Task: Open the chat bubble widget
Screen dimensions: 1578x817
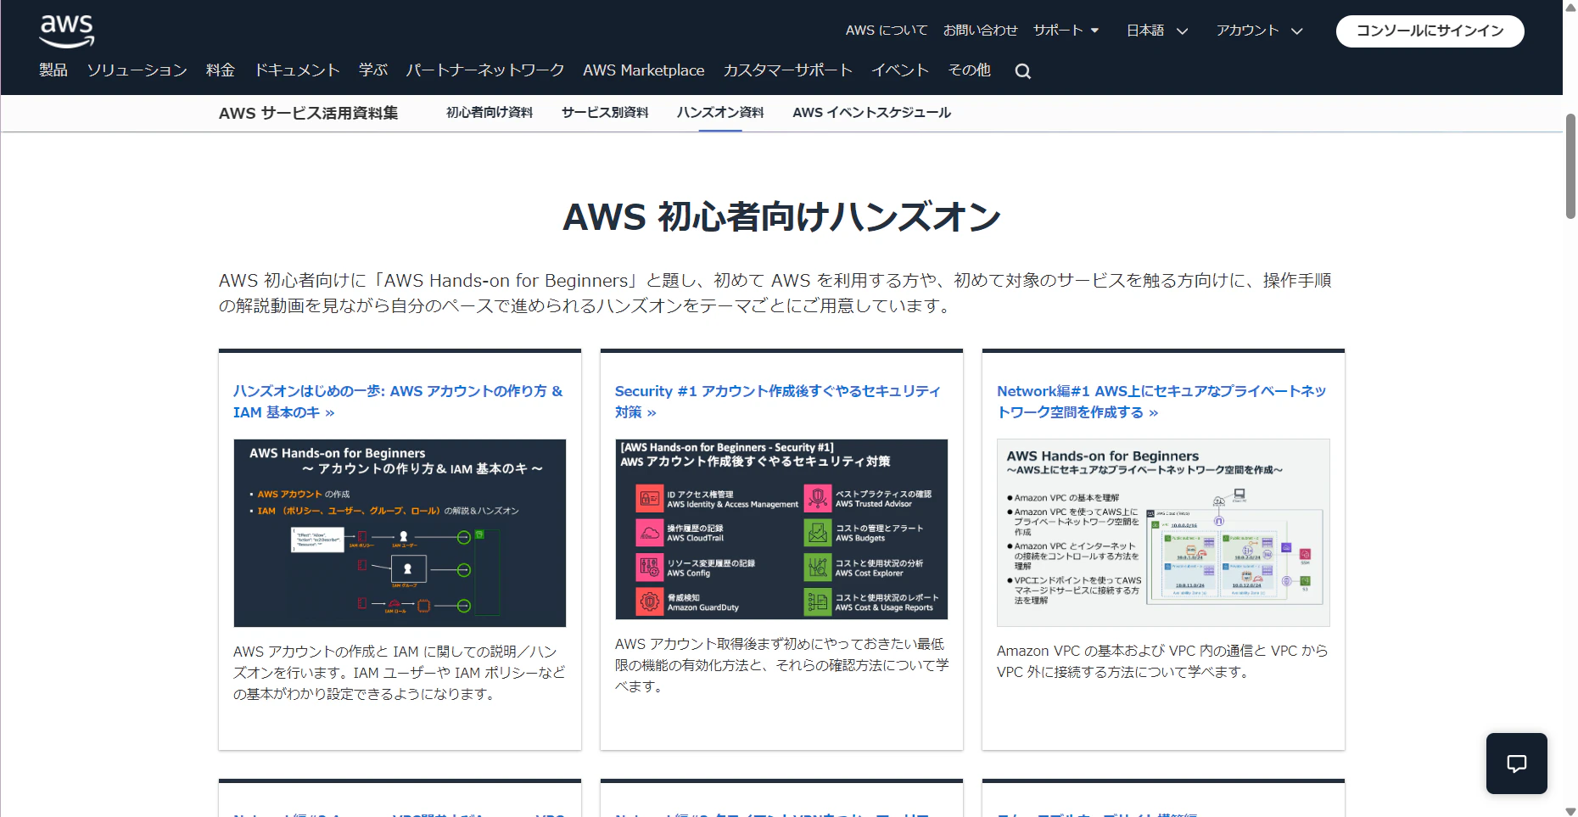Action: 1517,764
